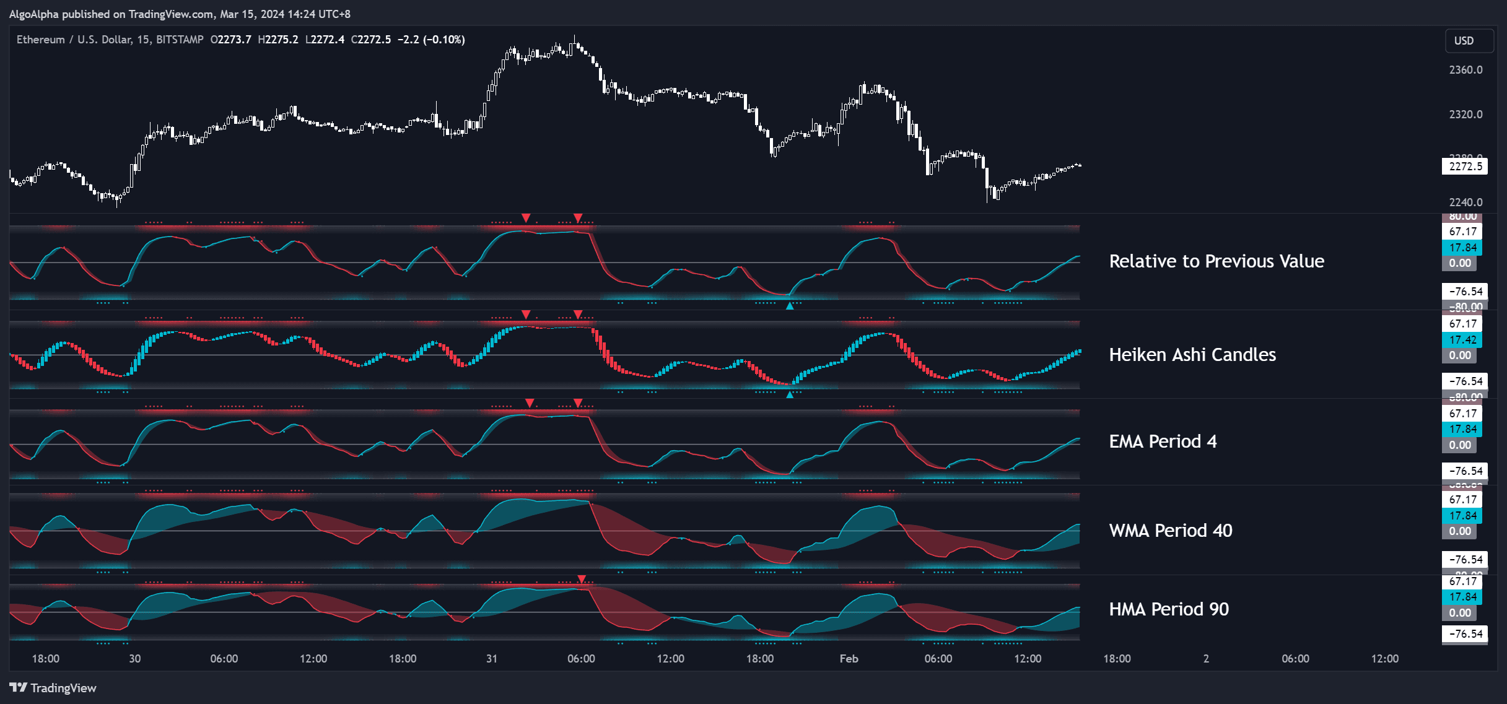Viewport: 1507px width, 704px height.
Task: Click the BITSTAMP exchange name
Action: tap(181, 39)
